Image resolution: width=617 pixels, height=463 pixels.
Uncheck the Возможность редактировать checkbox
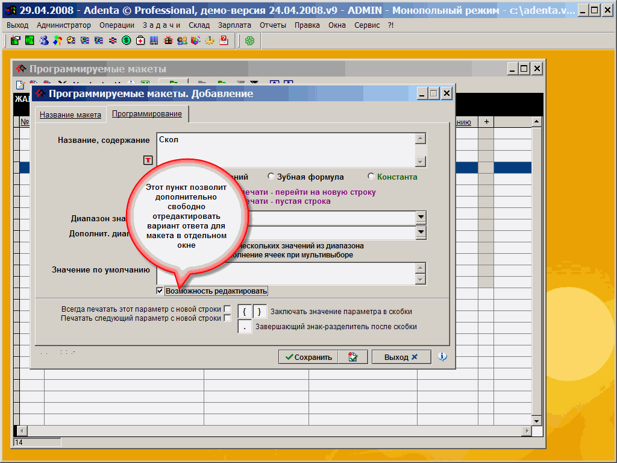coord(160,291)
